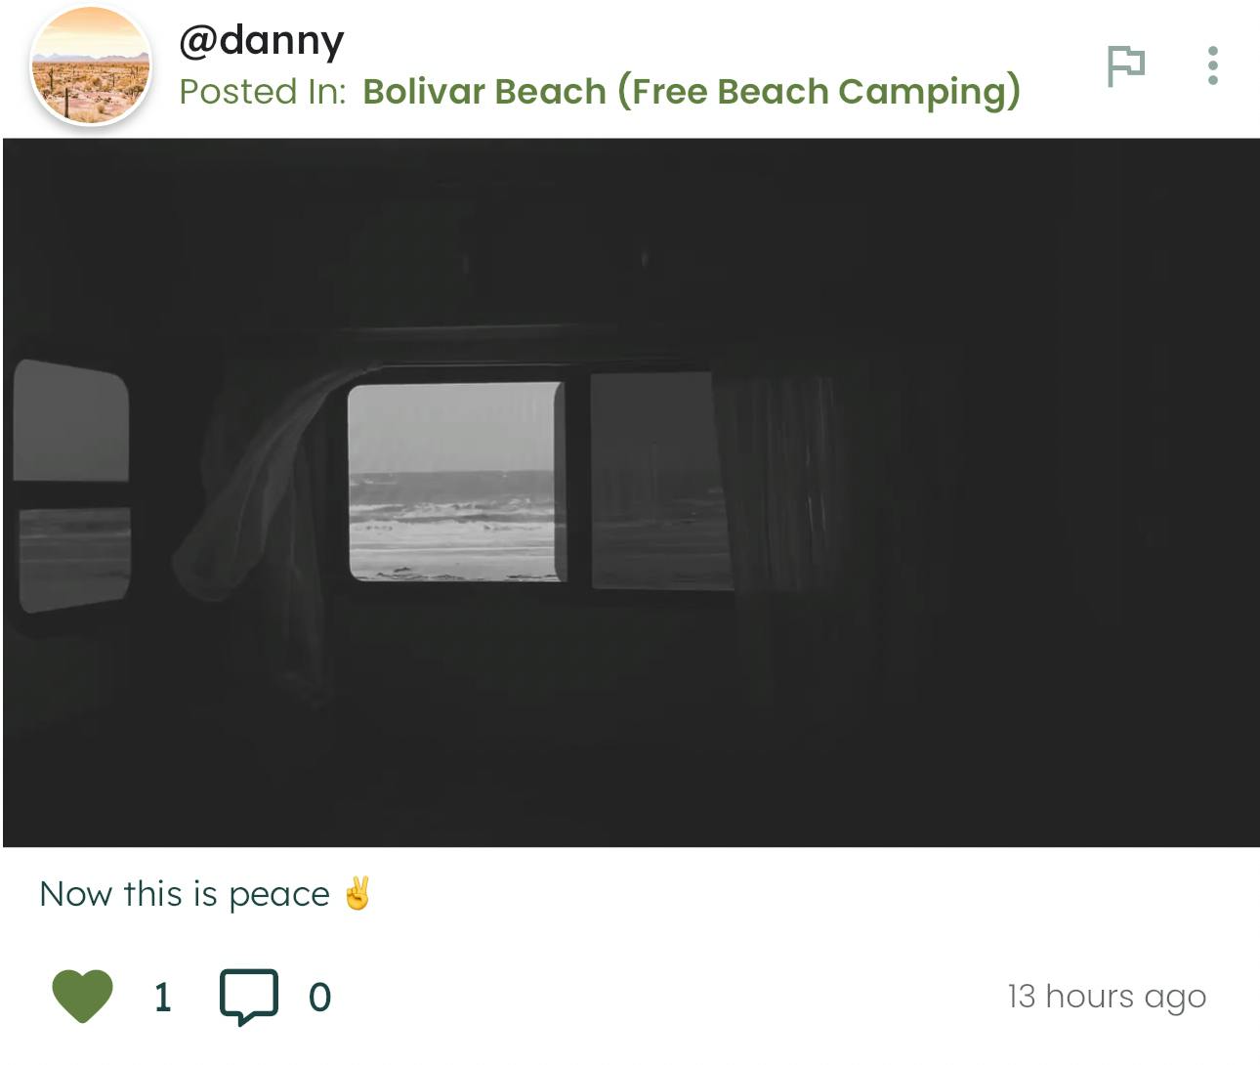Open danny's desert profile picture
Viewport: 1260px width, 1065px height.
(91, 66)
